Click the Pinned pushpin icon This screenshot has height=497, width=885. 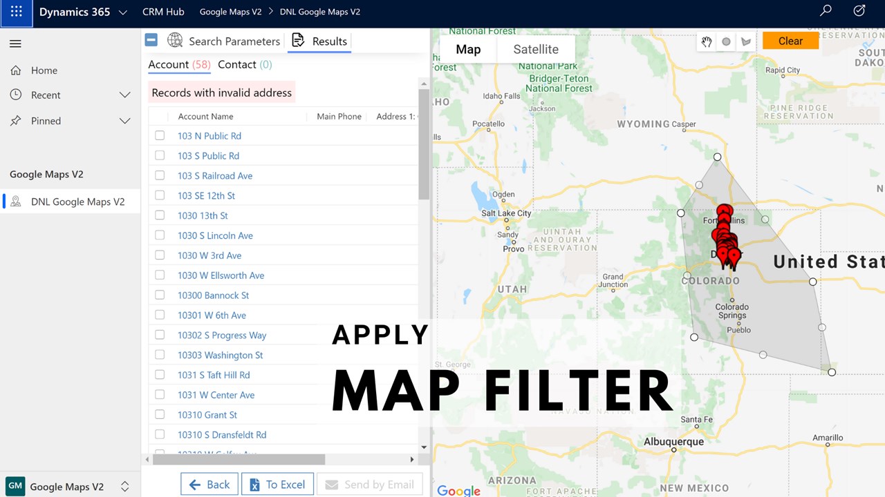(x=15, y=121)
